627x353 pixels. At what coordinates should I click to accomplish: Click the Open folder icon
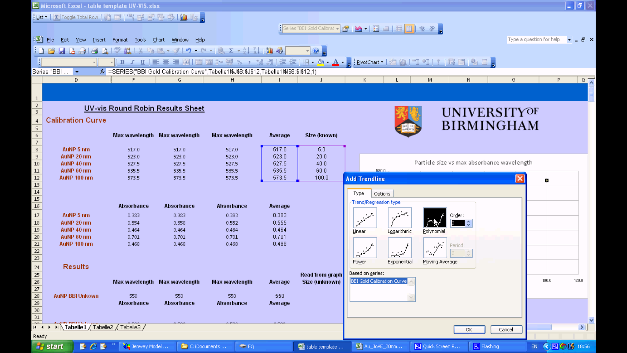click(51, 51)
